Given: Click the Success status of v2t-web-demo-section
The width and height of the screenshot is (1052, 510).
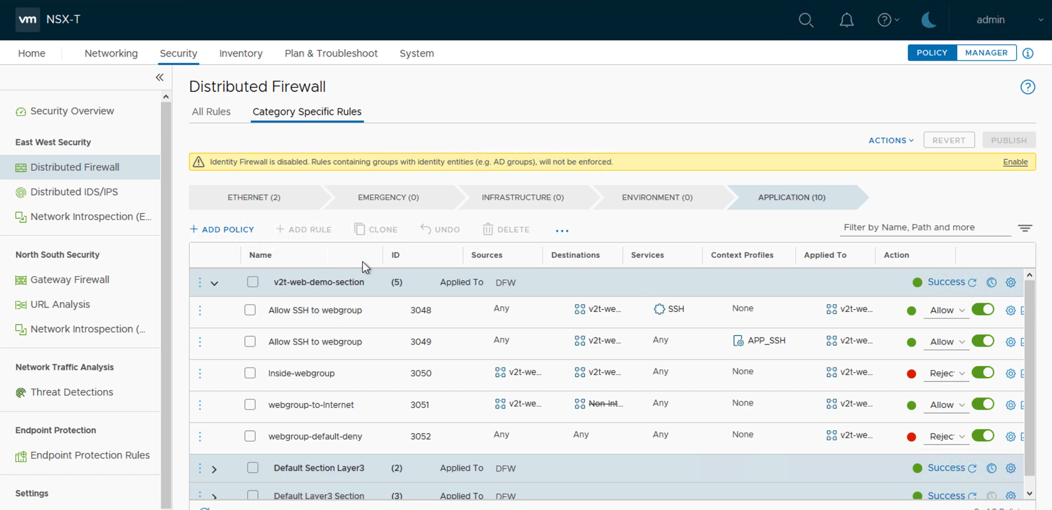Looking at the screenshot, I should tap(946, 282).
